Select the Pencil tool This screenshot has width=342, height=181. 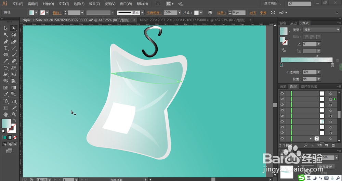click(x=6, y=61)
